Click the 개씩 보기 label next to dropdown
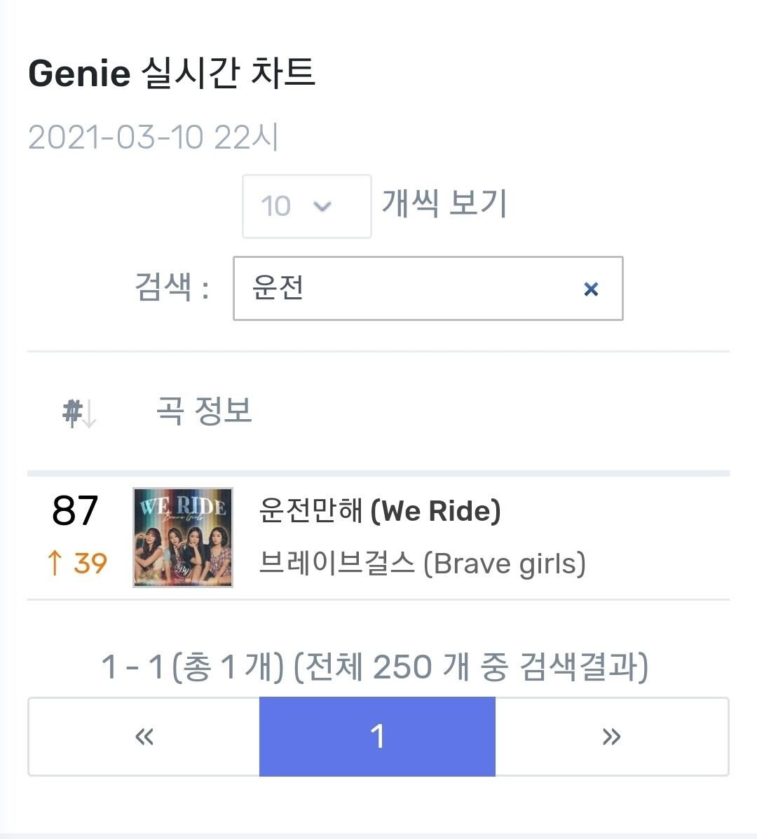 444,203
